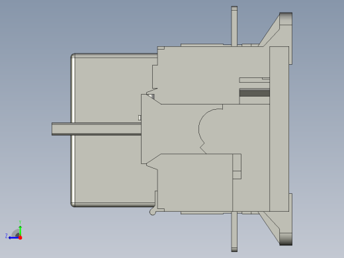Select the protruding shaft on the left

click(97, 129)
